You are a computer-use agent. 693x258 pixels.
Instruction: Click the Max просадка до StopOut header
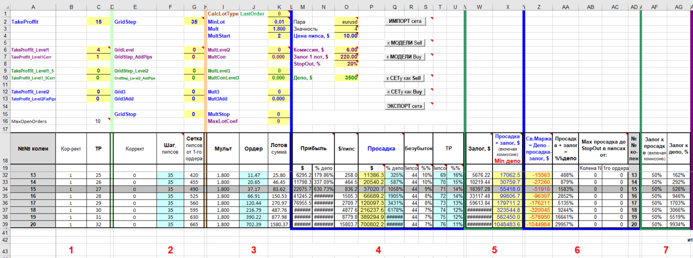coord(603,148)
